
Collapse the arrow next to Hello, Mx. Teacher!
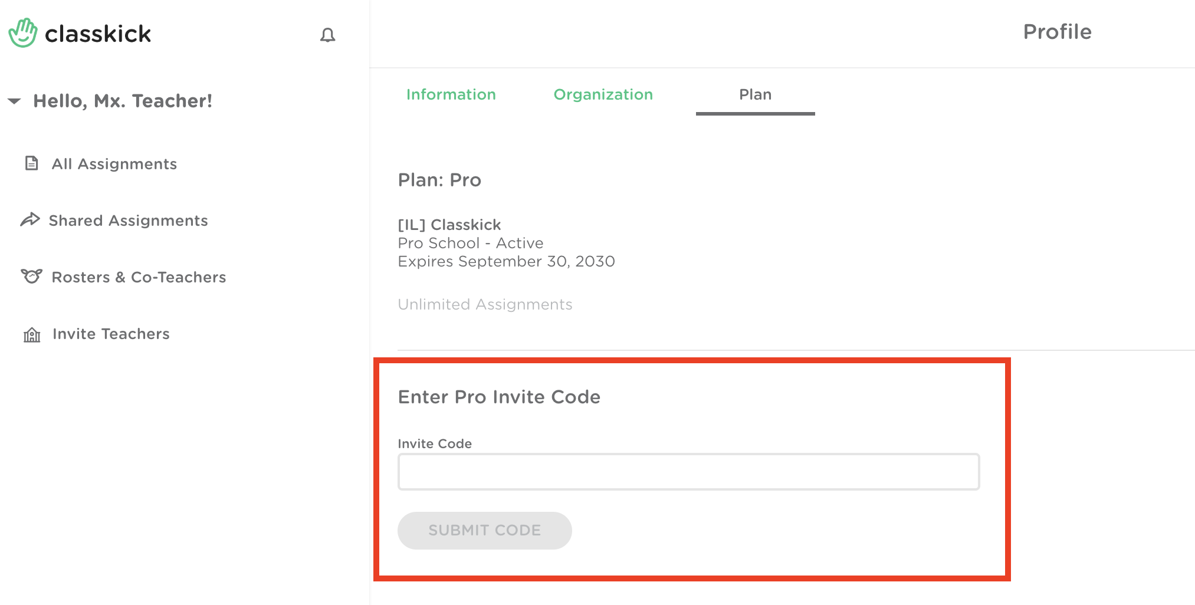tap(15, 101)
